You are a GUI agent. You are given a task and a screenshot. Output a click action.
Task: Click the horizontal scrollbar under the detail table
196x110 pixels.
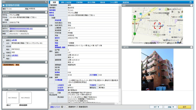click(83, 104)
